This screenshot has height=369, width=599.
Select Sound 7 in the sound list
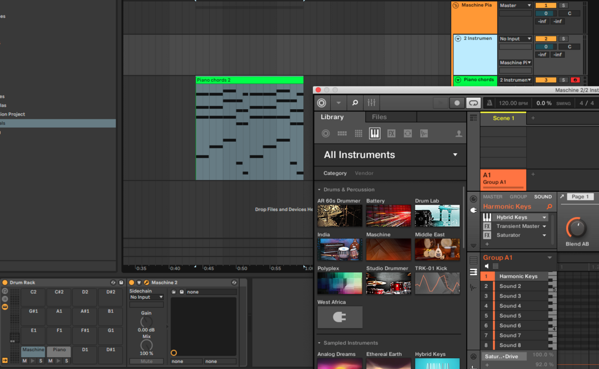click(x=510, y=336)
